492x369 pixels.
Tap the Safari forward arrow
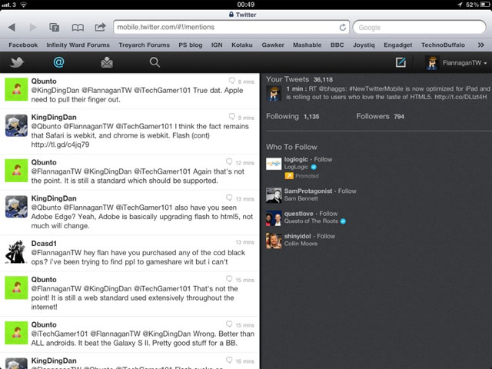33,28
